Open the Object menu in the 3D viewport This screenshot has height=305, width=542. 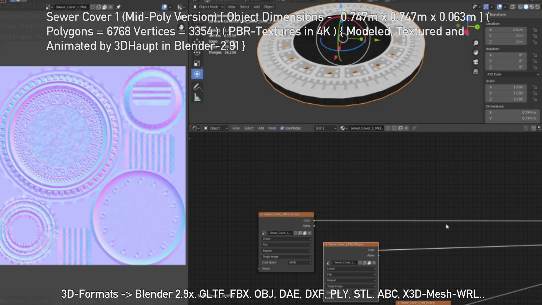pos(269,7)
